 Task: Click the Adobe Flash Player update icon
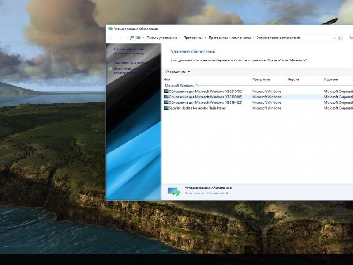click(x=166, y=108)
